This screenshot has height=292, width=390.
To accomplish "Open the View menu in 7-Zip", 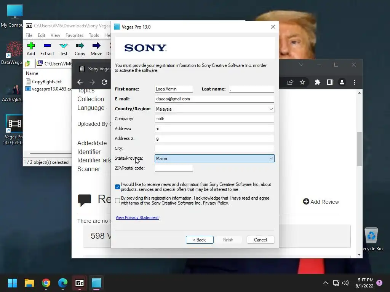I will click(x=55, y=35).
